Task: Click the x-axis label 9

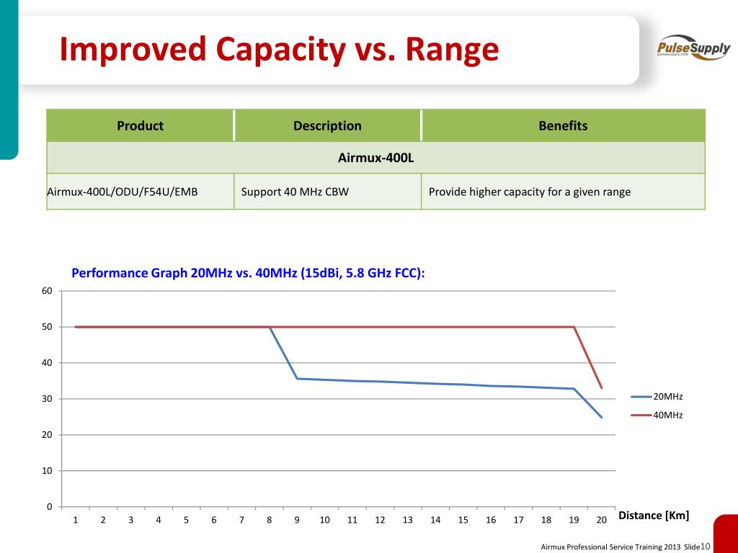Action: 297,520
